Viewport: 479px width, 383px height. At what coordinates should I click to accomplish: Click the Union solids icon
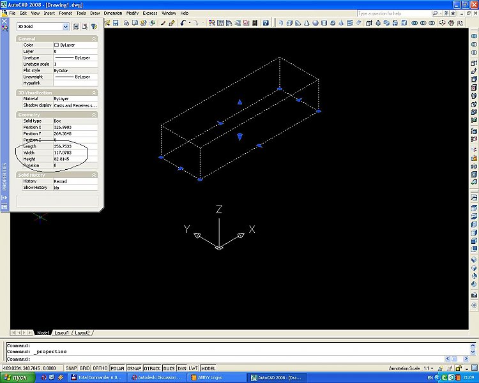pos(414,23)
